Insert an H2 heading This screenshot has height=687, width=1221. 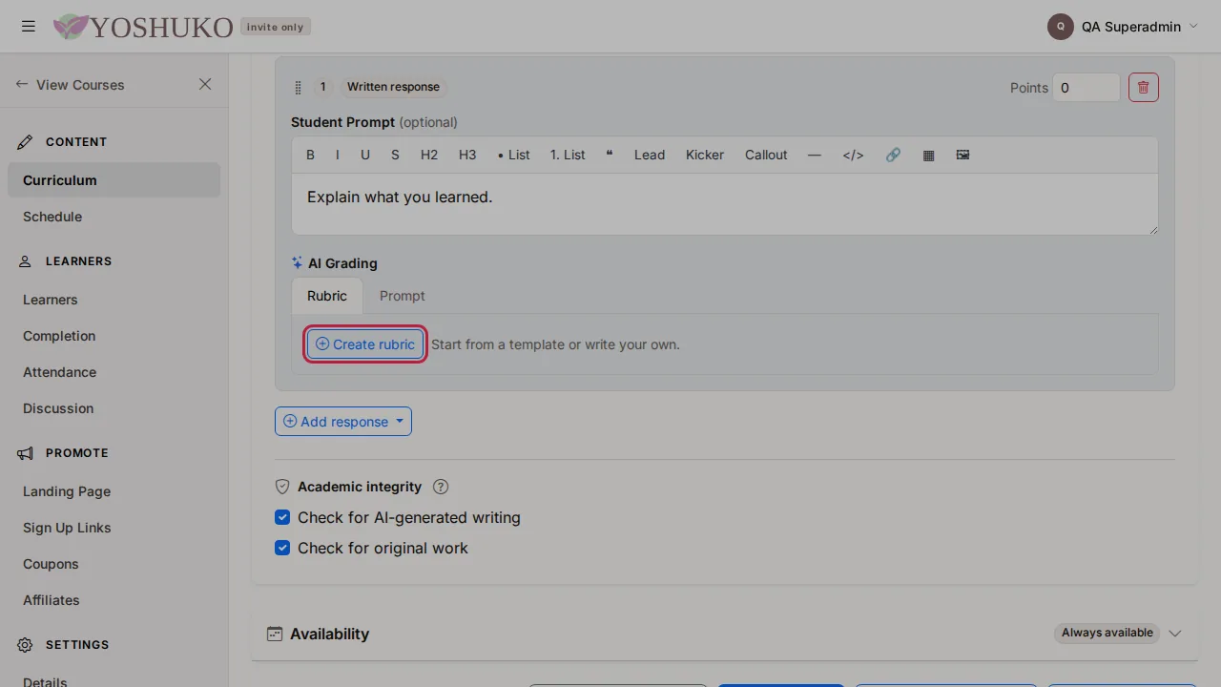(429, 155)
